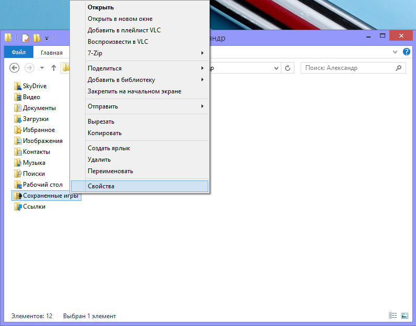Click the Поиски folder icon
The height and width of the screenshot is (326, 416).
pos(18,174)
